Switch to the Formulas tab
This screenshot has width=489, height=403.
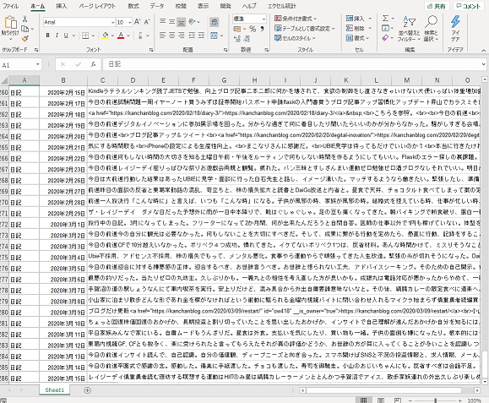click(133, 6)
